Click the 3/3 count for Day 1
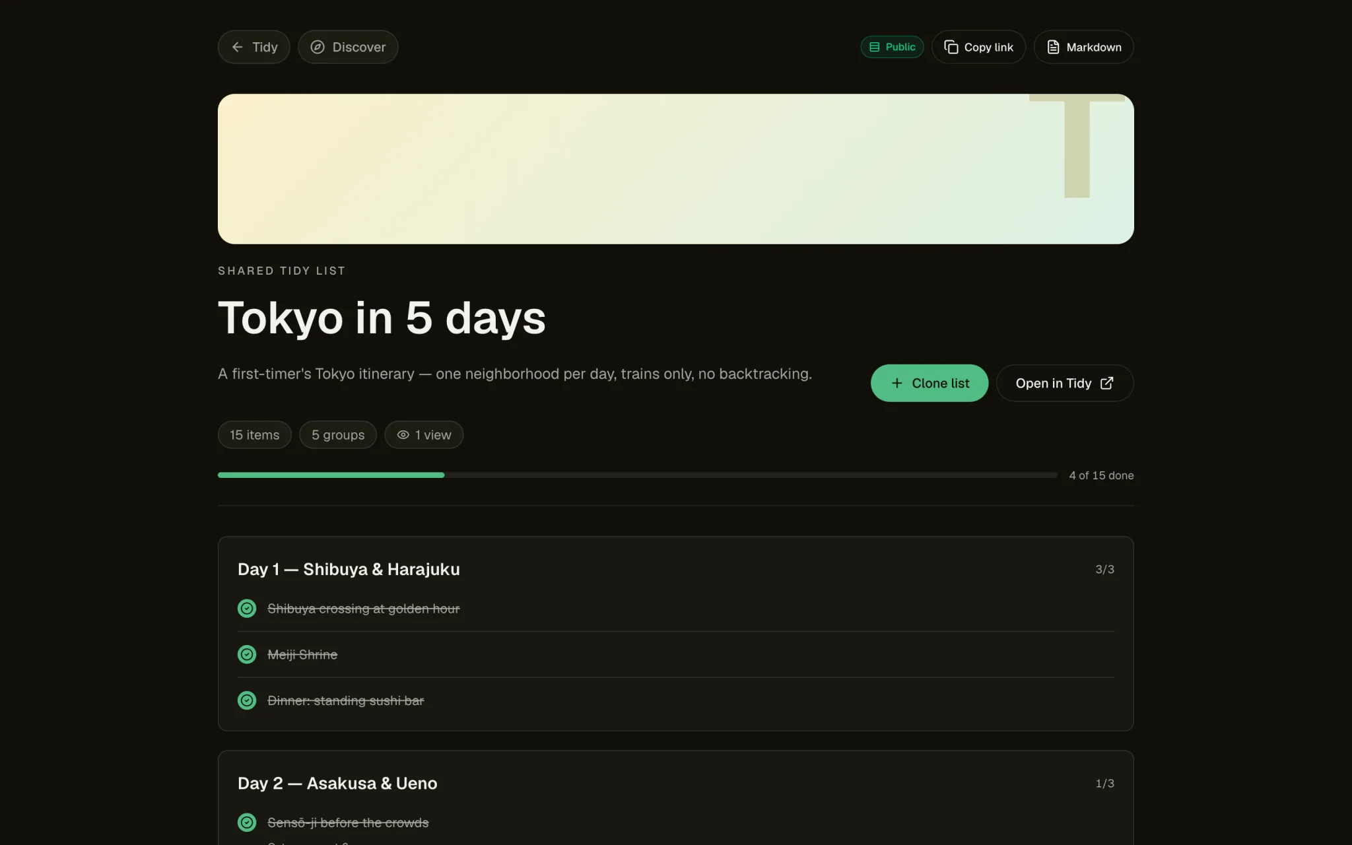 point(1104,569)
